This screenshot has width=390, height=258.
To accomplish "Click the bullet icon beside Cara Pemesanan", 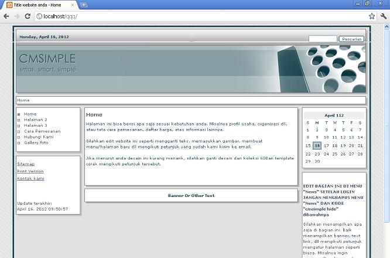I will coord(19,131).
